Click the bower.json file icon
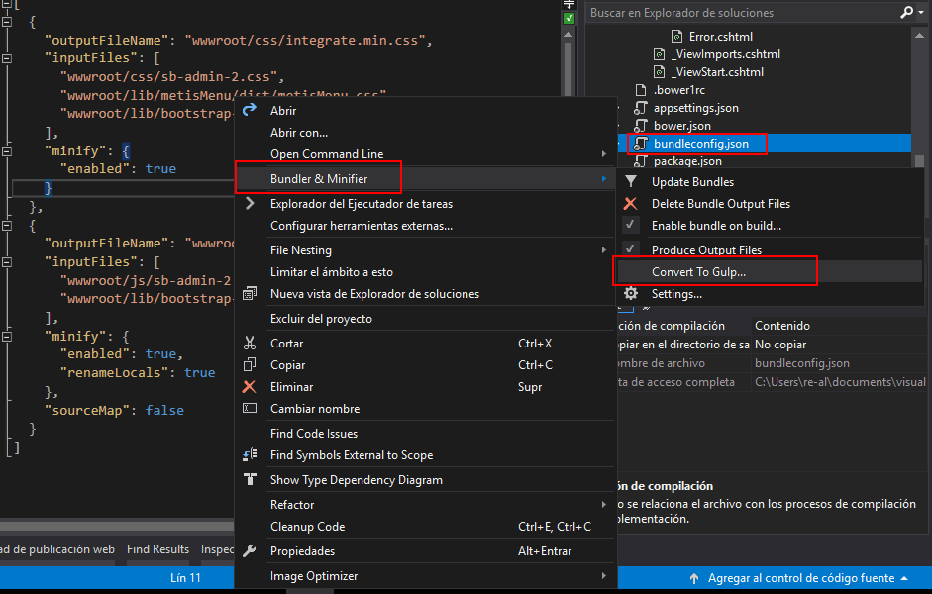The image size is (932, 594). (x=640, y=126)
